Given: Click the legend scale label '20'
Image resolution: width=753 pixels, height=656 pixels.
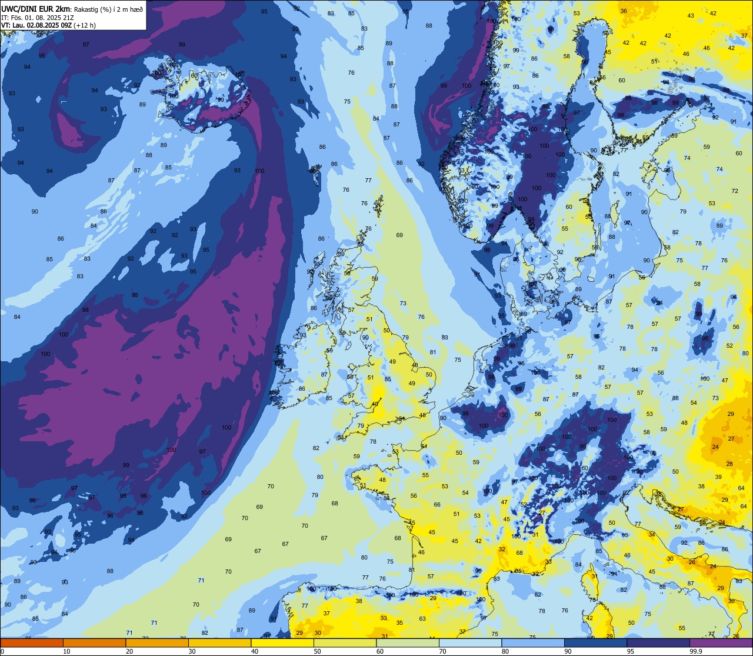Looking at the screenshot, I should click(x=129, y=651).
